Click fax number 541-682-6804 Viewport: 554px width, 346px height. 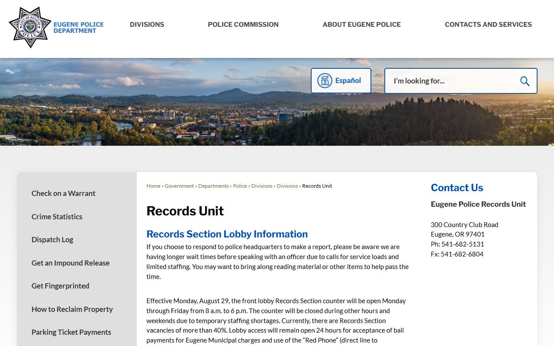click(x=462, y=254)
